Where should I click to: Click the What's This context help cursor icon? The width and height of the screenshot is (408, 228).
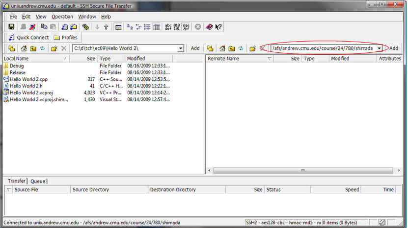pos(218,27)
